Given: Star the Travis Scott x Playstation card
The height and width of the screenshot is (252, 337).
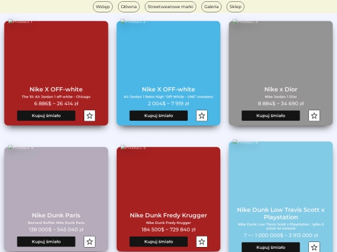Looking at the screenshot, I should (314, 247).
